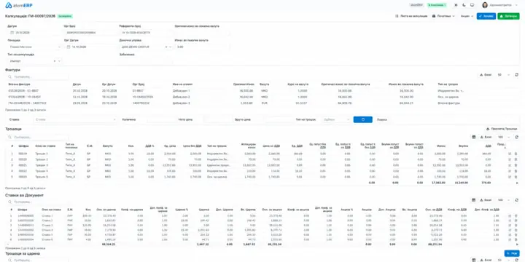Clear the Даночна управа selection

click(166, 47)
